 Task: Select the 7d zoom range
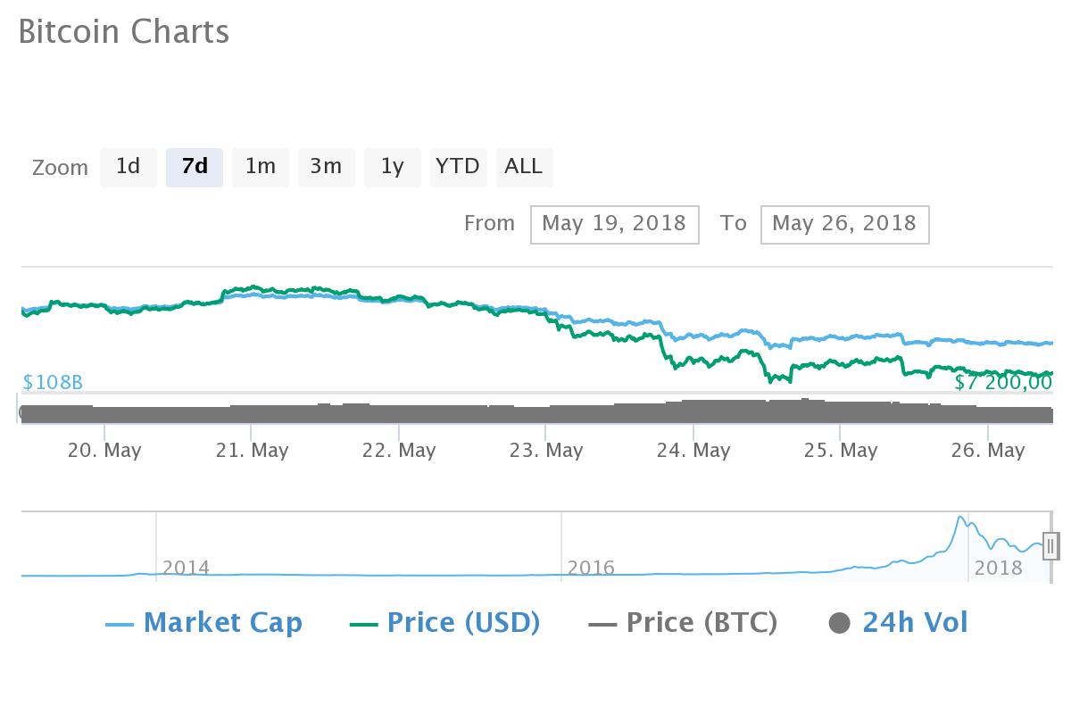(195, 167)
